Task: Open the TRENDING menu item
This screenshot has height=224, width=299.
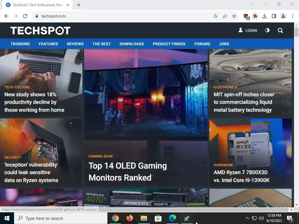Action: pos(20,44)
